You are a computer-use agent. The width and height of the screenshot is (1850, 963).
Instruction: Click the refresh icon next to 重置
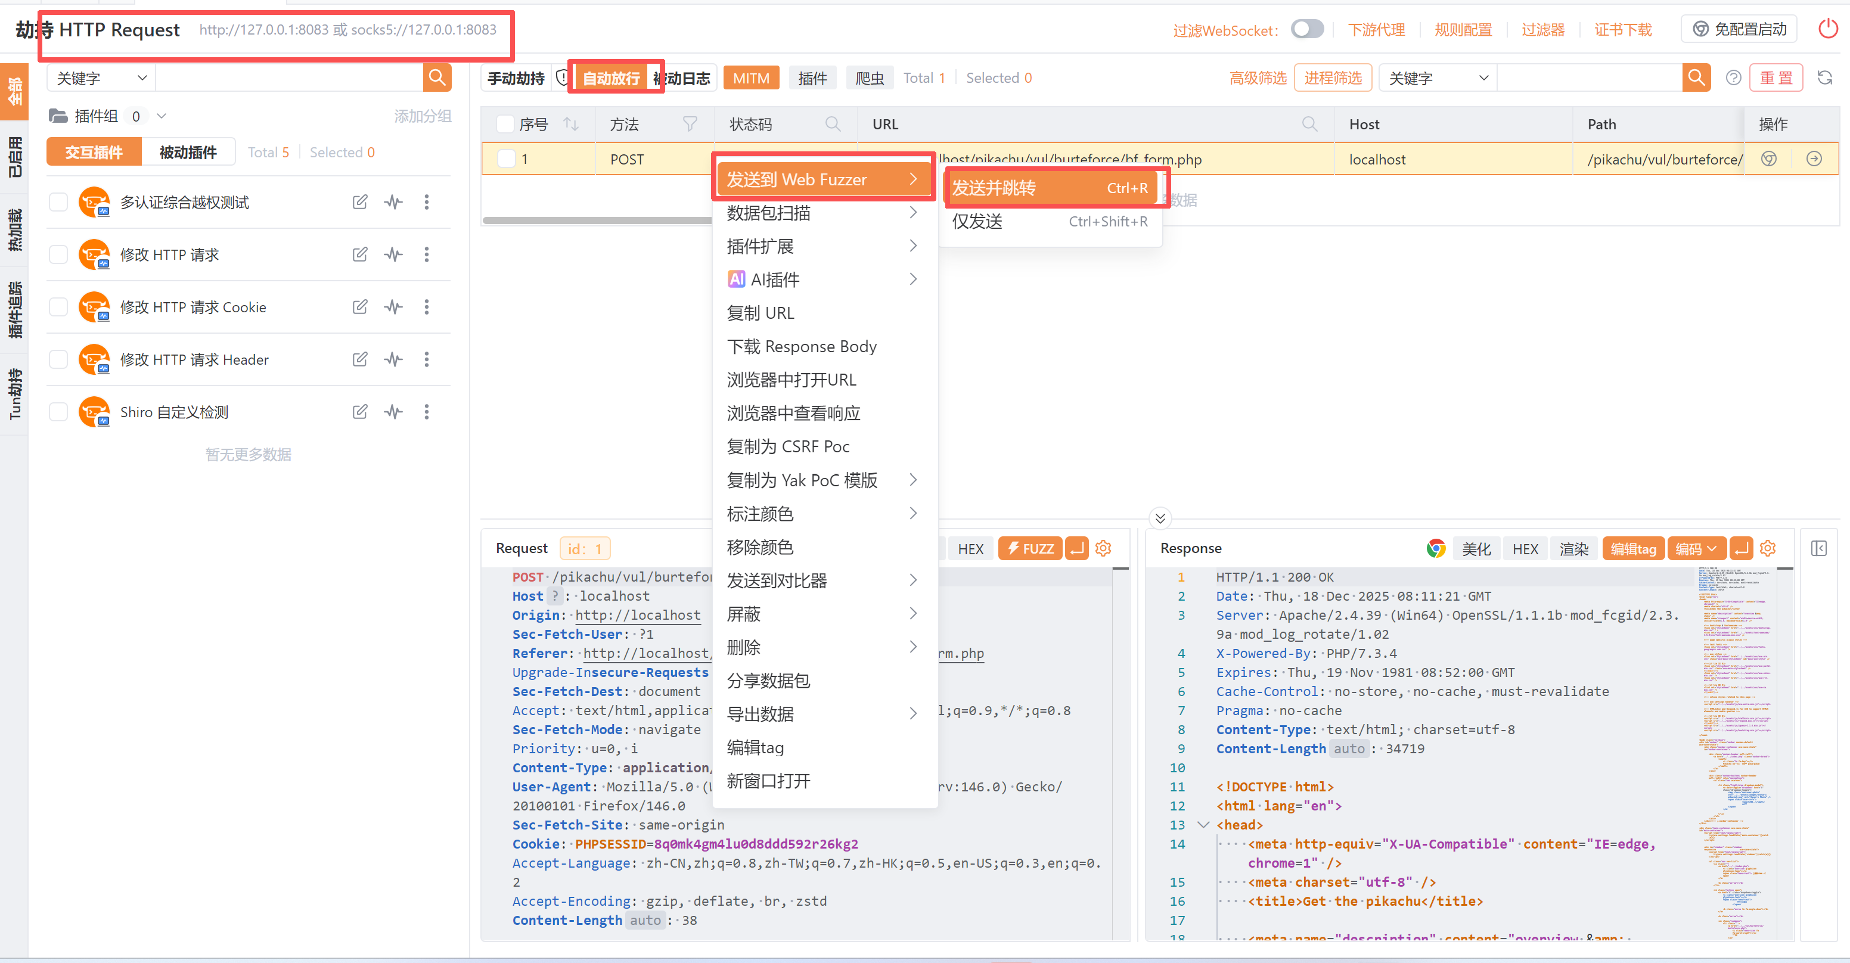[x=1825, y=77]
